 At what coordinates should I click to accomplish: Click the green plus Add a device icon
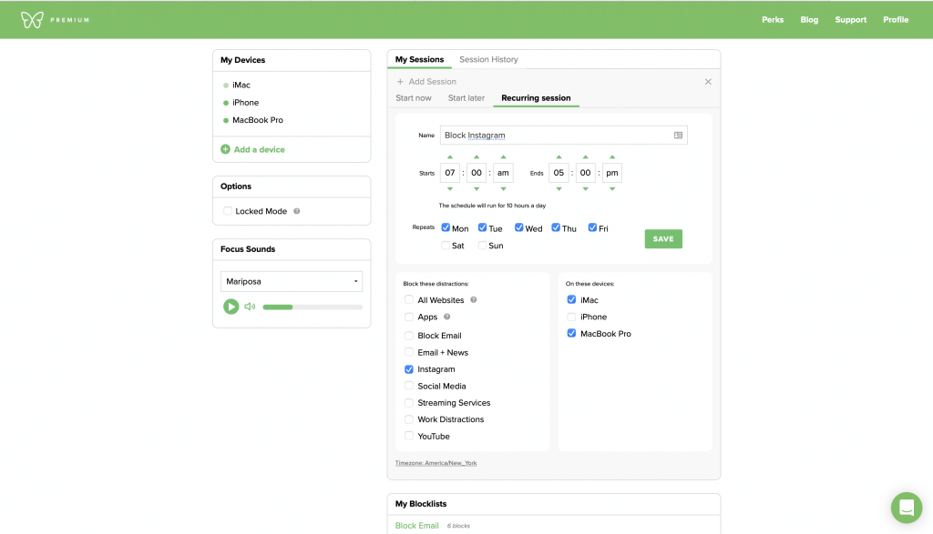pyautogui.click(x=225, y=149)
